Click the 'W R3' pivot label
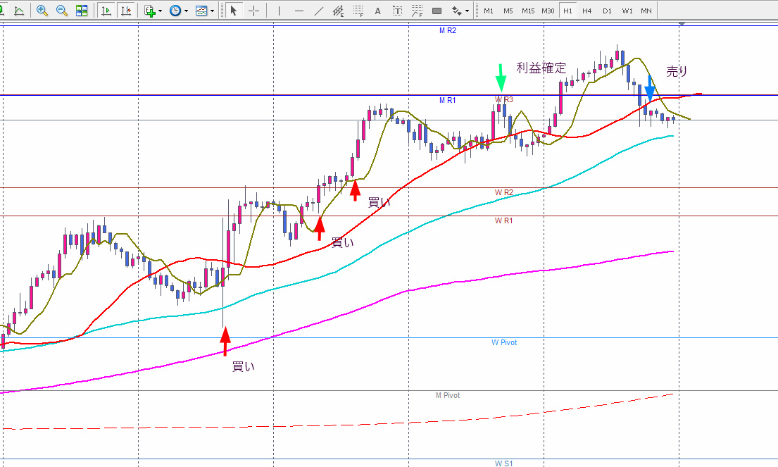This screenshot has width=778, height=467. tap(503, 100)
